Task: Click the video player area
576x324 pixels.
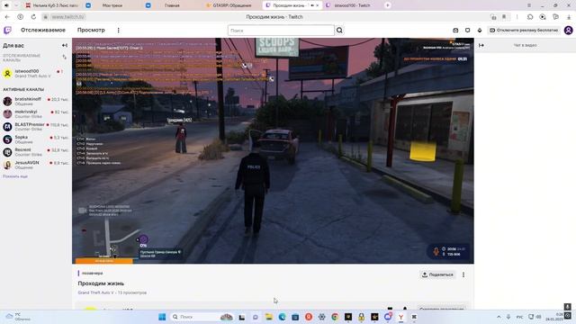Action: pos(273,150)
